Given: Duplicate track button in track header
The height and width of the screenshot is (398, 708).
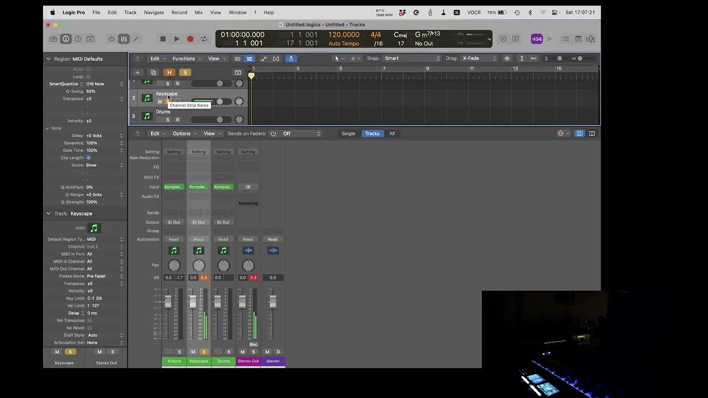Looking at the screenshot, I should (x=154, y=72).
